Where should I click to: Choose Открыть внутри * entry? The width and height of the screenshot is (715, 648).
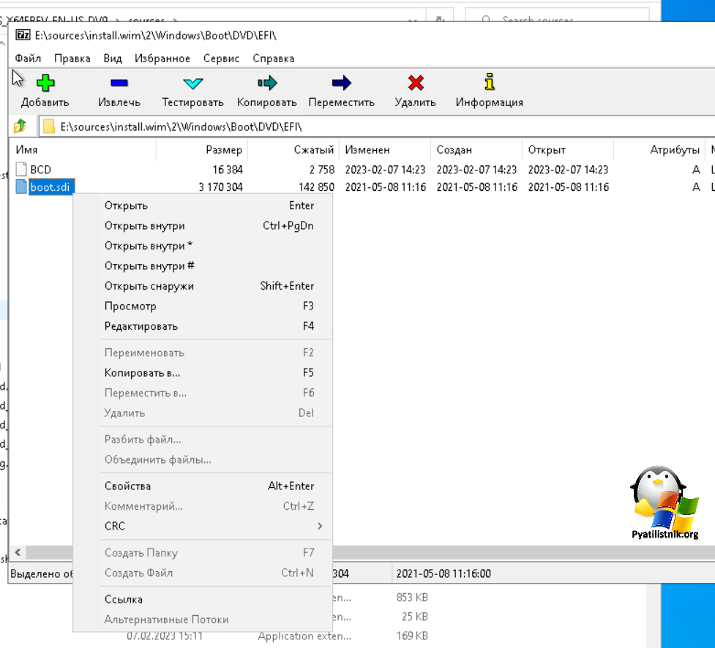[x=202, y=246]
